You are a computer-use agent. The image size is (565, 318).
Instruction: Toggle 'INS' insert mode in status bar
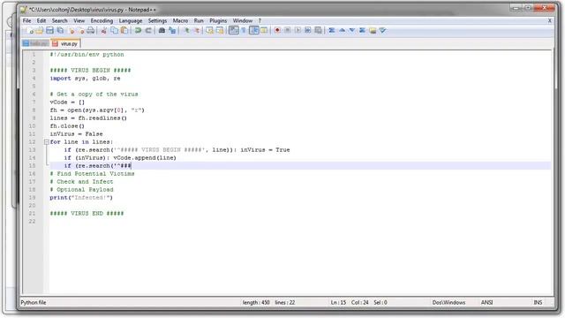[538, 302]
